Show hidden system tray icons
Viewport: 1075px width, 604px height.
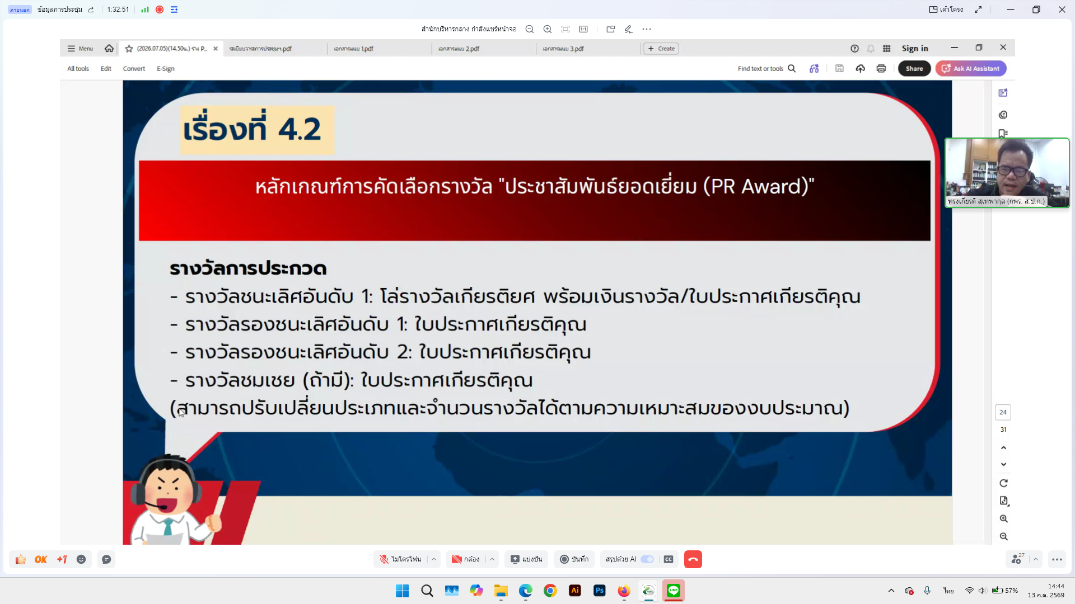pos(891,591)
